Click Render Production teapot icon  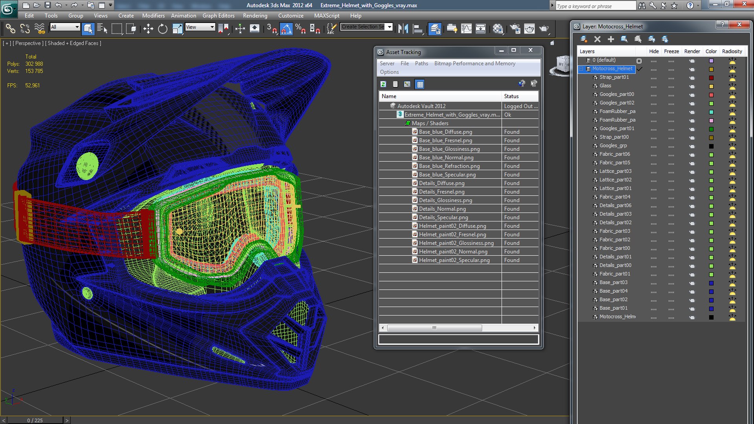(x=544, y=29)
